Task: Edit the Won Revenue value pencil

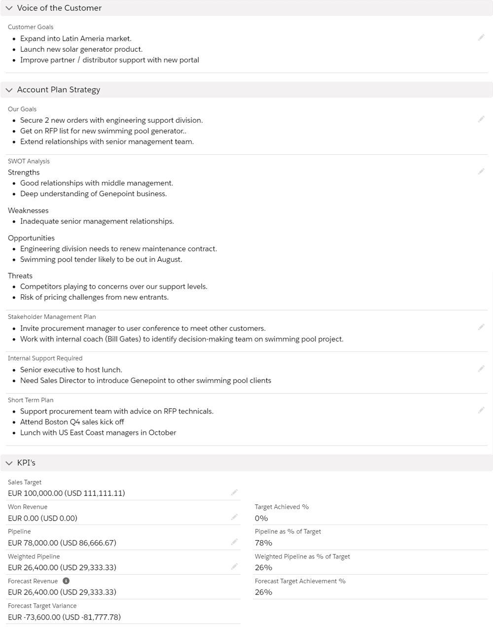Action: click(234, 517)
